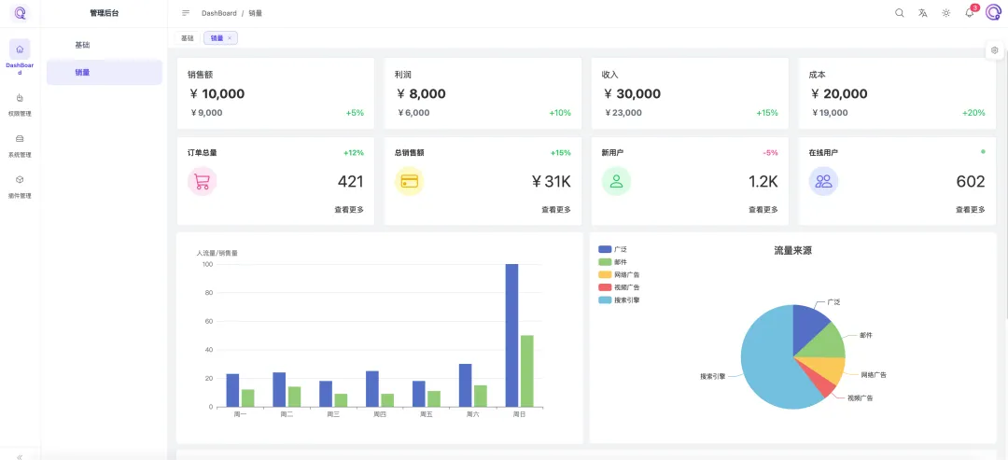Open the search icon in the header
1008x460 pixels.
pos(900,13)
